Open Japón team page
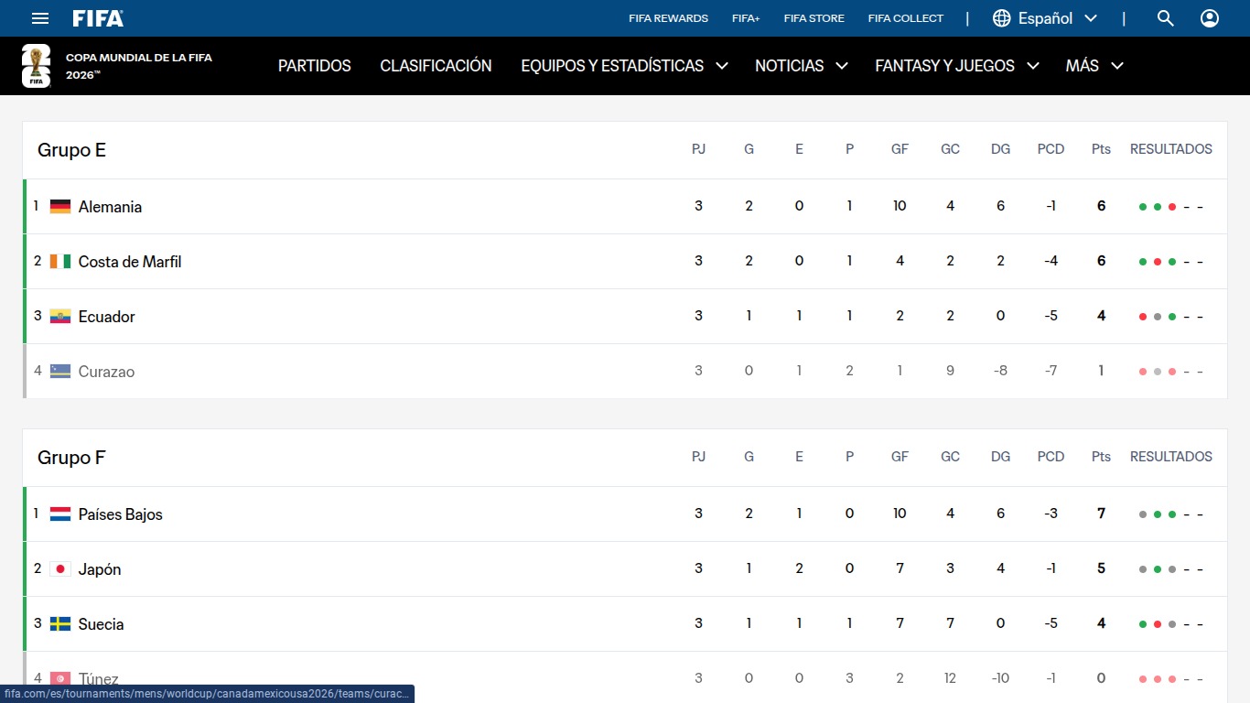 click(100, 569)
